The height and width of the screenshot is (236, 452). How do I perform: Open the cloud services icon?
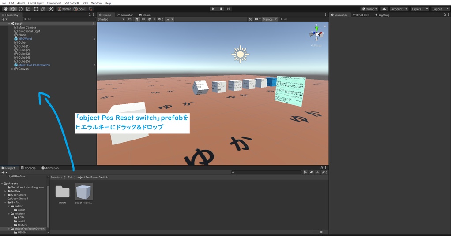click(384, 9)
